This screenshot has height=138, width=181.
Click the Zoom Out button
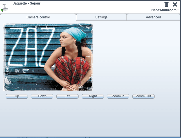(x=143, y=96)
